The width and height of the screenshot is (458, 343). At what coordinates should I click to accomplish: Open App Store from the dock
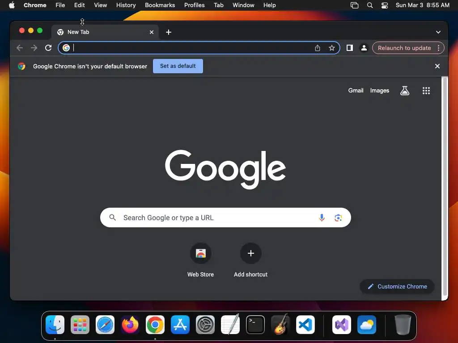tap(180, 325)
